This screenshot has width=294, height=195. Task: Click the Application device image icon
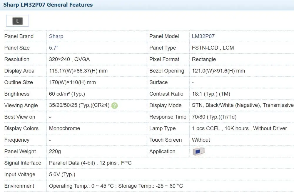pyautogui.click(x=198, y=151)
